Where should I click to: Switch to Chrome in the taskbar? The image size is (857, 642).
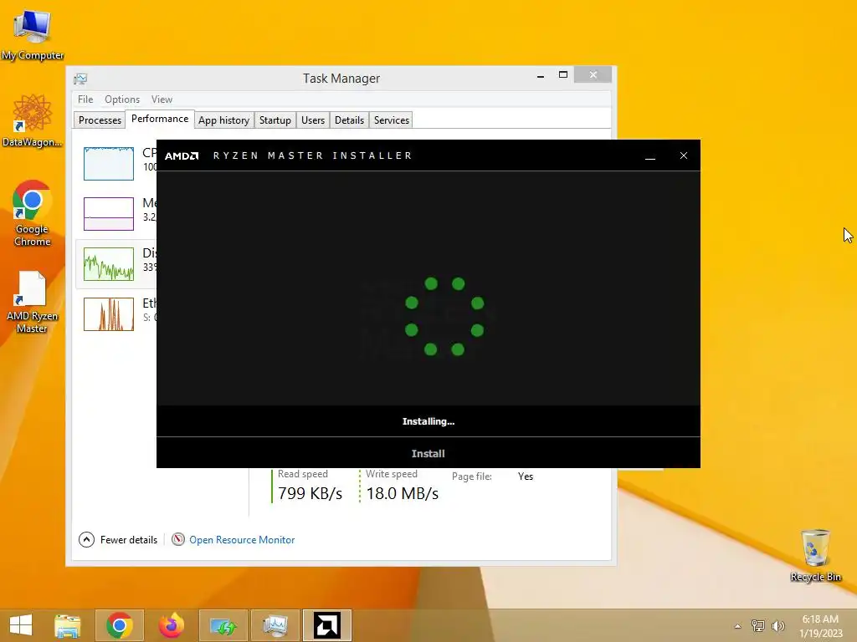click(x=120, y=625)
